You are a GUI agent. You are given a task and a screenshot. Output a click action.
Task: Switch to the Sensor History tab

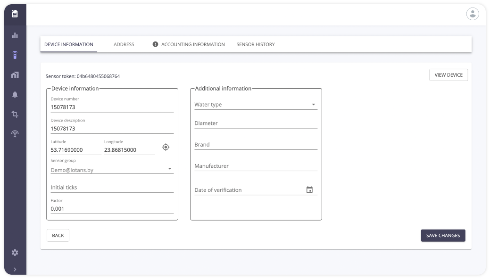click(x=256, y=44)
